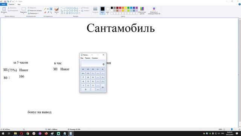The width and height of the screenshot is (241, 136).
Task: Expand the Brushes dropdown arrow
Action: (x=56, y=14)
